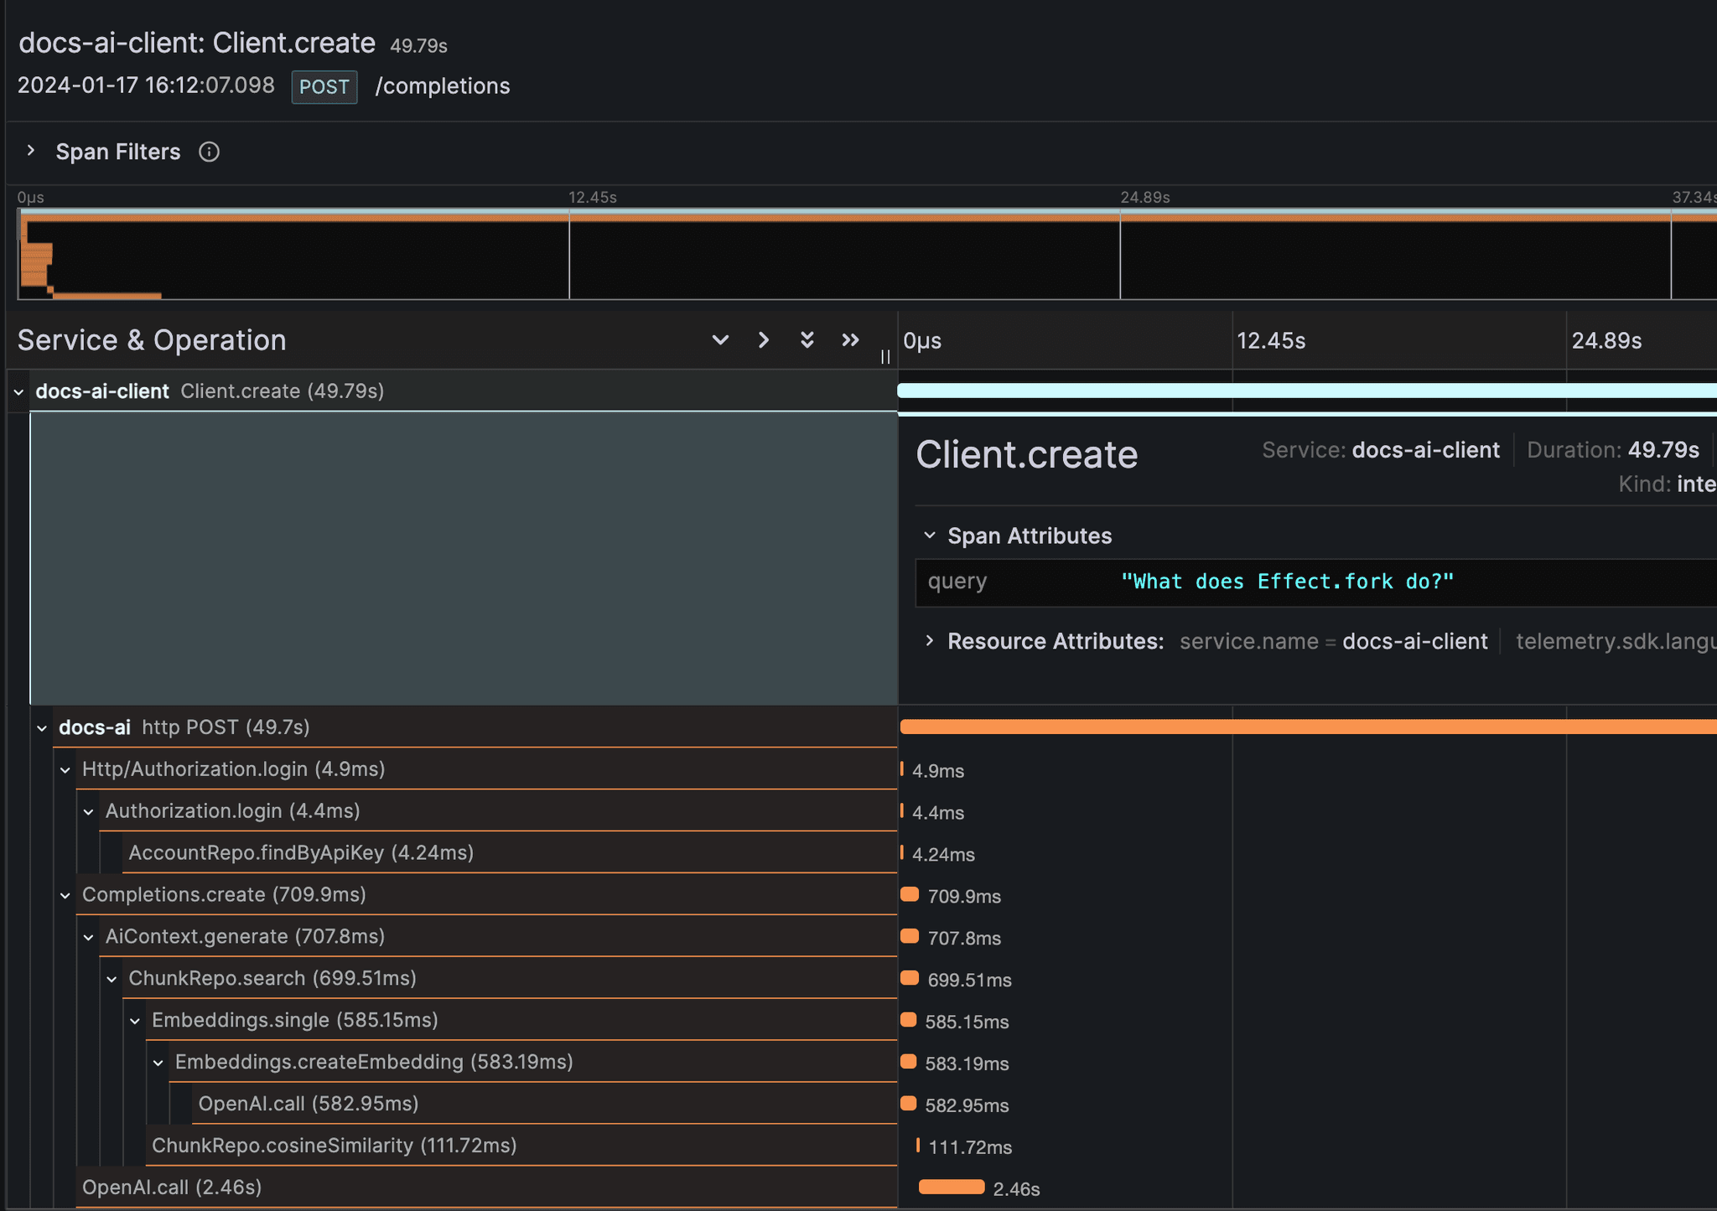Image resolution: width=1717 pixels, height=1211 pixels.
Task: Select the AccountRepo.findByApiKey span row
Action: pyautogui.click(x=301, y=853)
